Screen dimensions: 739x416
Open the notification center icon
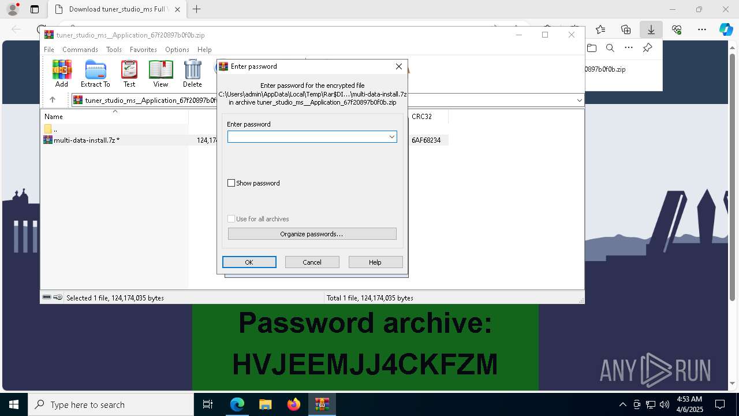(x=720, y=404)
